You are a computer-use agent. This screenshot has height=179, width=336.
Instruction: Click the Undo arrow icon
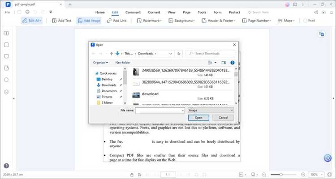click(x=35, y=12)
